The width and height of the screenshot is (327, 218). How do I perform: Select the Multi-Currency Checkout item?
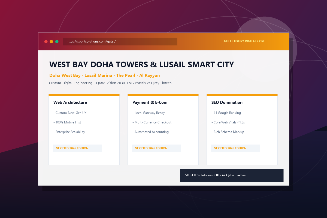pos(152,122)
